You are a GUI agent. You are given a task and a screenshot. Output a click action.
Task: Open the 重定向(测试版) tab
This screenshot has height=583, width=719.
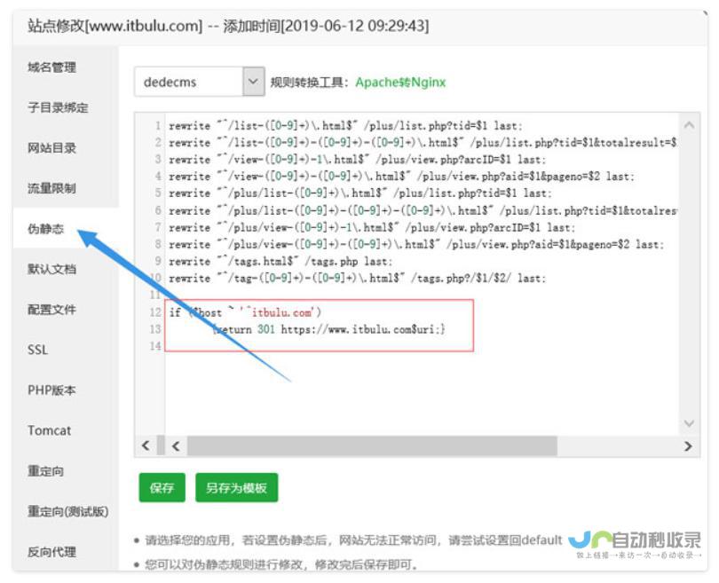pos(67,511)
